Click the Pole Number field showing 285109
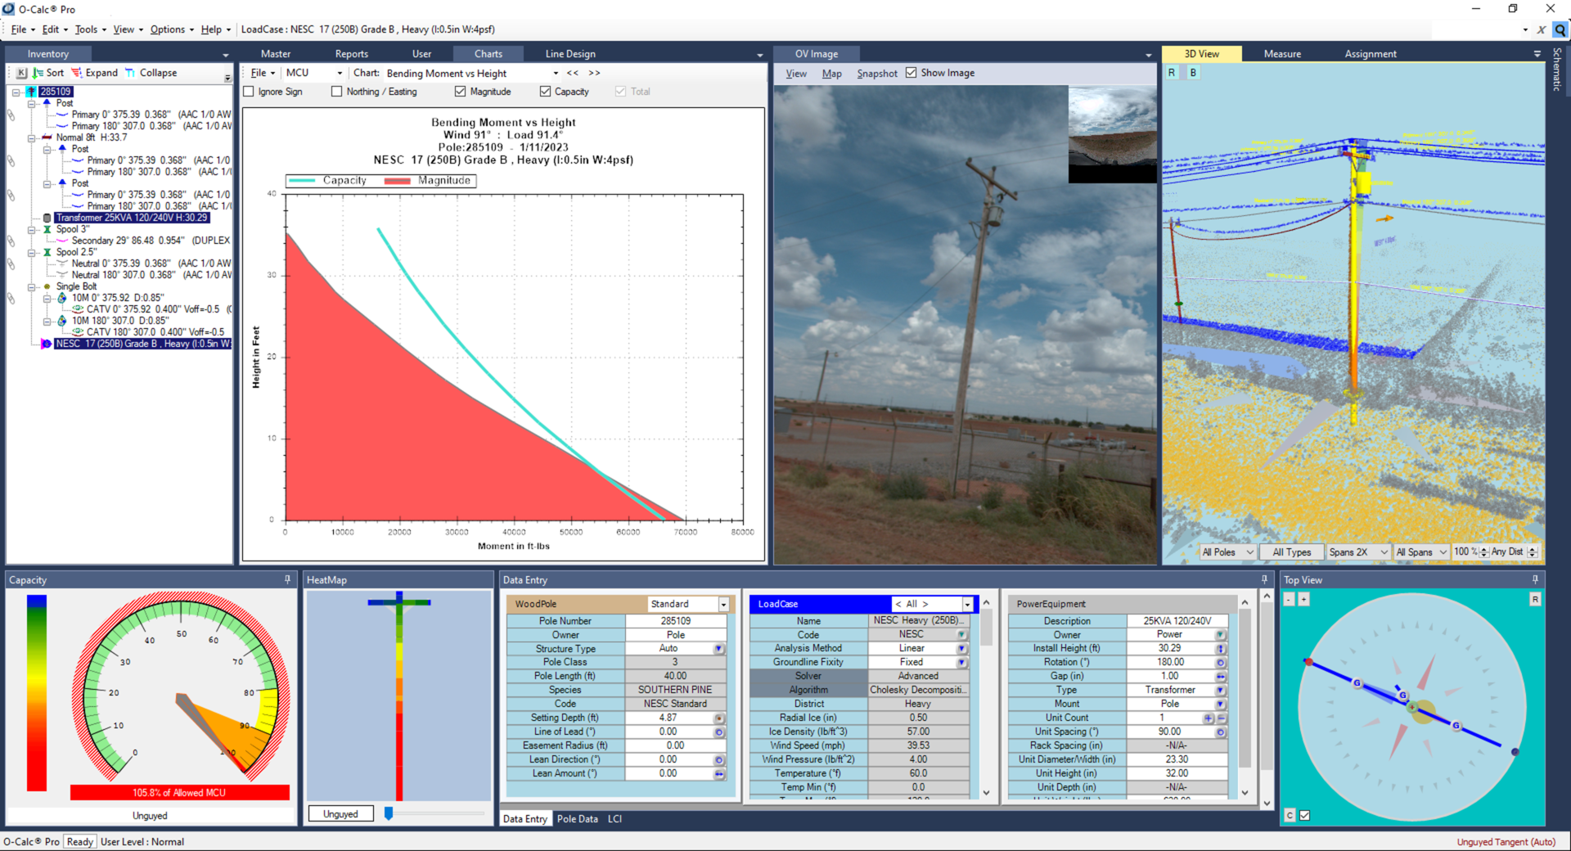Screen dimensions: 1571x851 click(676, 620)
